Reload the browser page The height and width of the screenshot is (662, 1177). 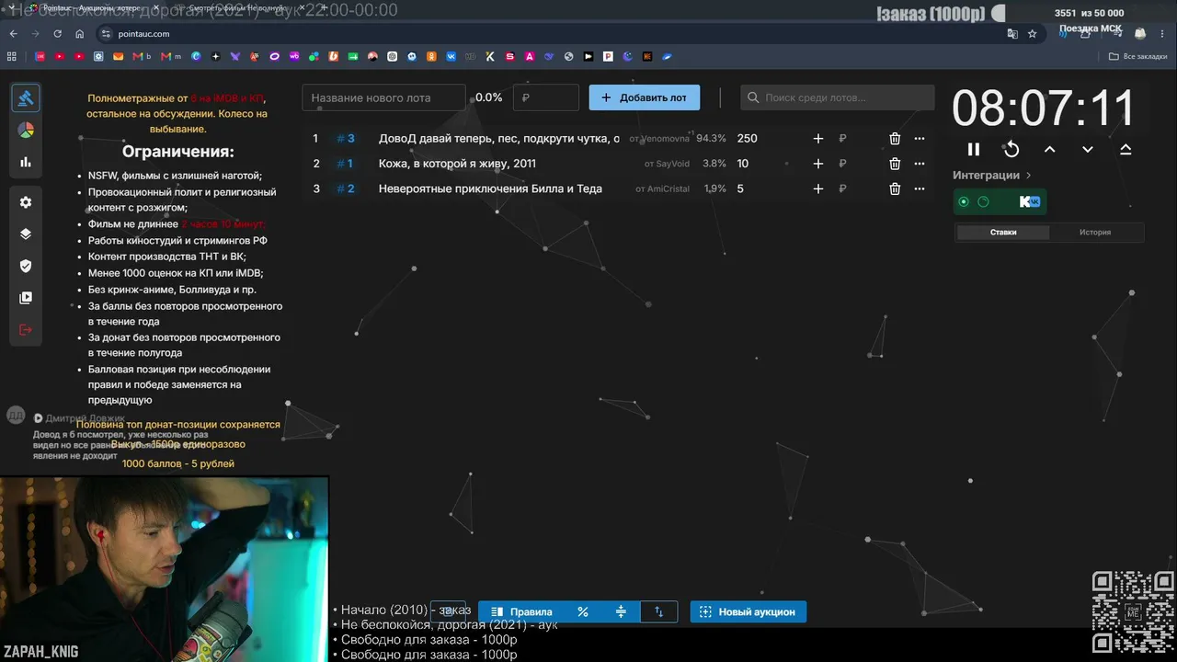[x=57, y=34]
